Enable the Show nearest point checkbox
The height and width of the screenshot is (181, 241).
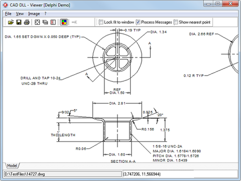[176, 22]
